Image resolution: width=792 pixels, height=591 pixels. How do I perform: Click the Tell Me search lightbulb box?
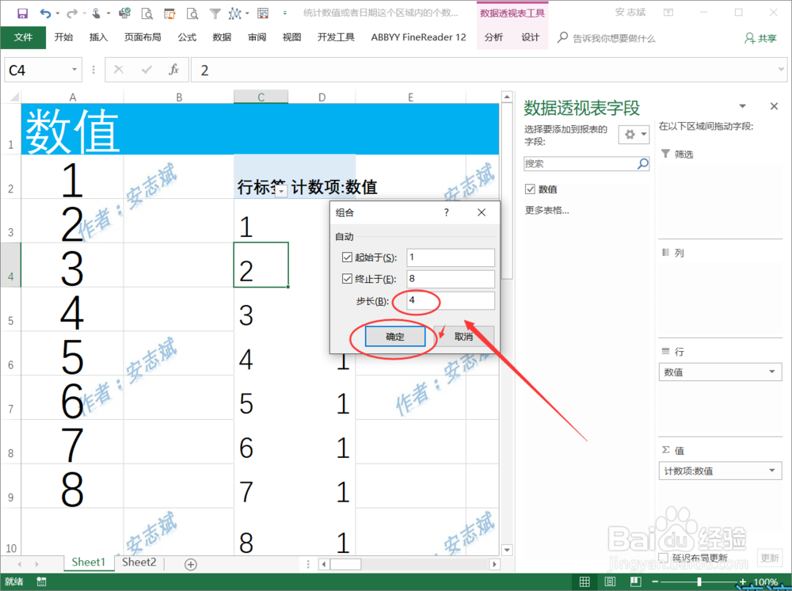coord(607,38)
